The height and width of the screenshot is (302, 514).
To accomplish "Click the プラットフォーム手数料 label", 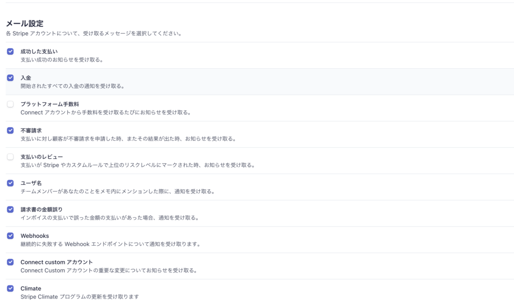I will [x=50, y=104].
